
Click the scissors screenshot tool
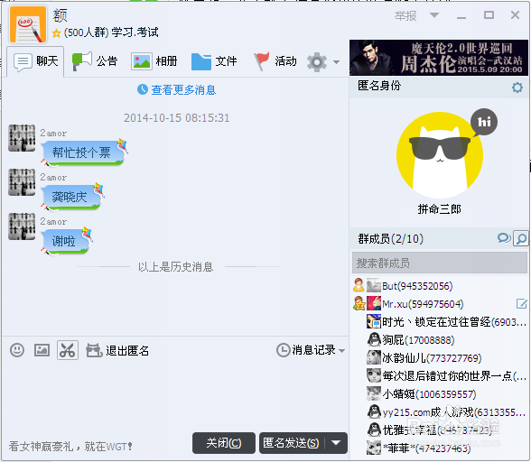(68, 350)
